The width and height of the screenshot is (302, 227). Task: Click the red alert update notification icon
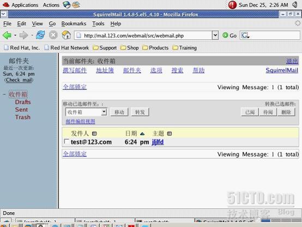coord(232,5)
